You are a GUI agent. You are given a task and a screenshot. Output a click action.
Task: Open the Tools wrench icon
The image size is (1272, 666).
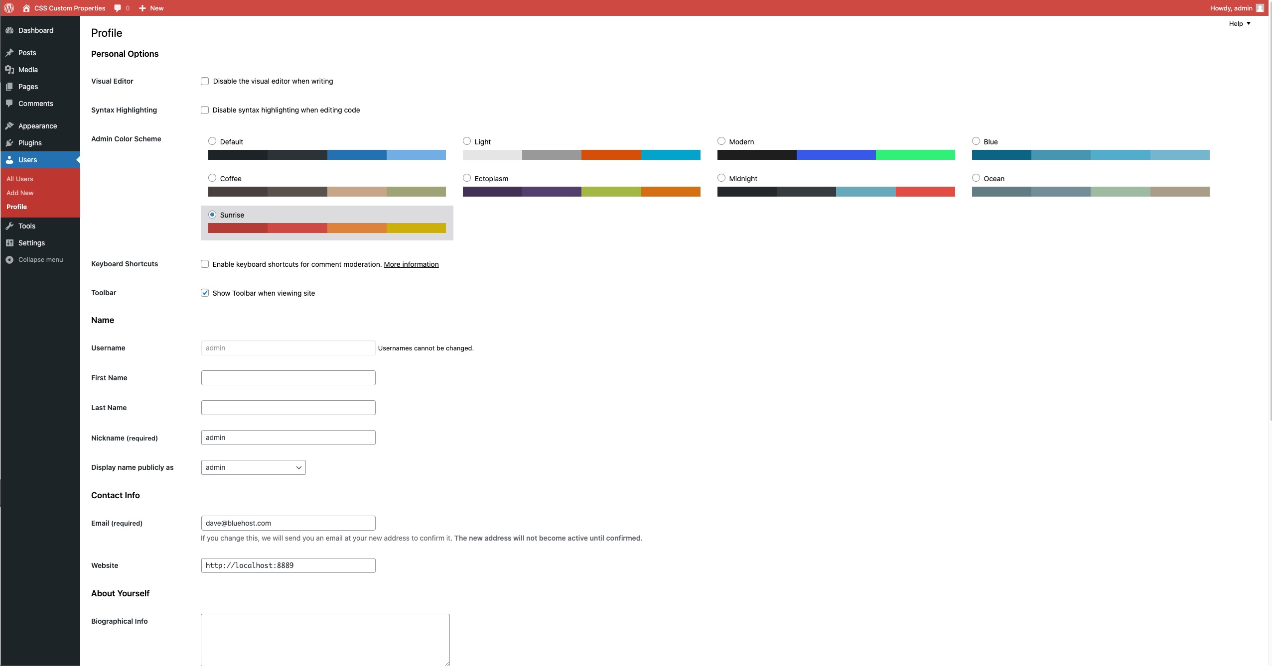[10, 225]
